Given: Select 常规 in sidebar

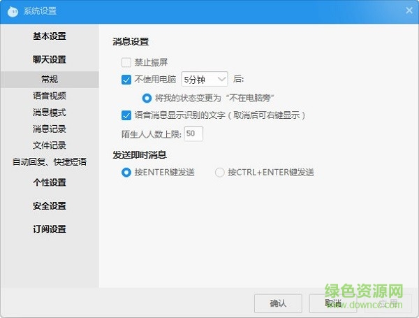Looking at the screenshot, I should (49, 79).
